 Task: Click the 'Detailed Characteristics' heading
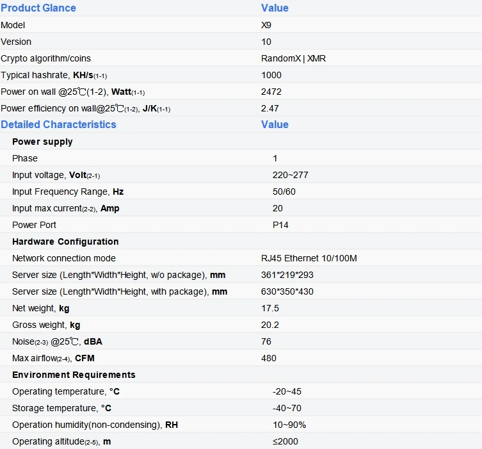[x=58, y=124]
